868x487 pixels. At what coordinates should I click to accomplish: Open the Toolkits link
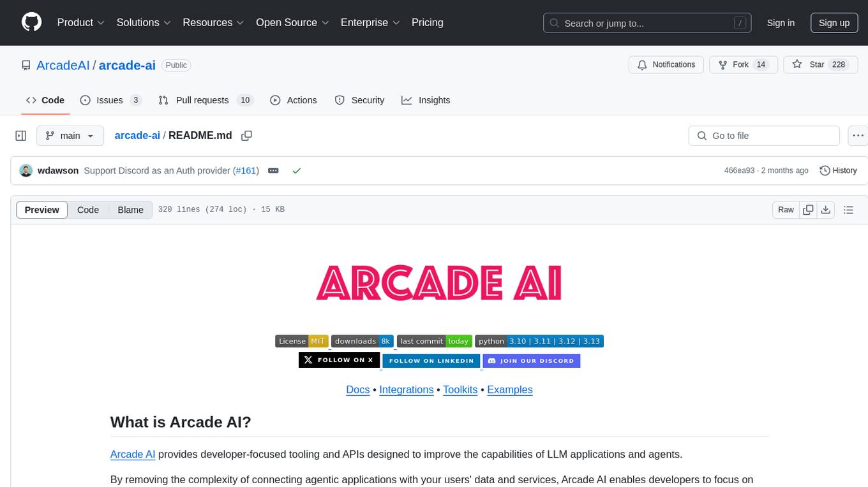click(460, 389)
